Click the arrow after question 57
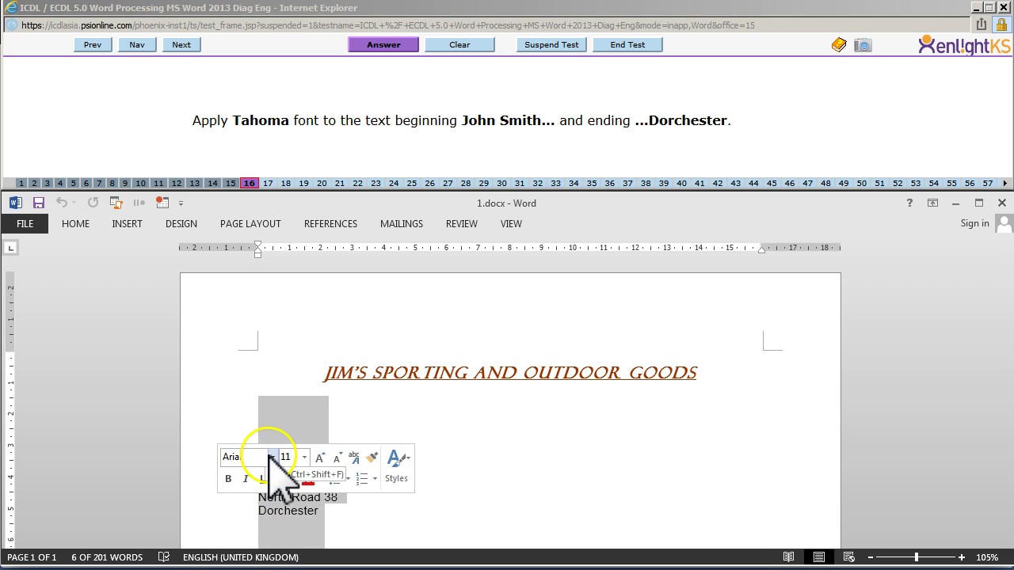 1005,183
